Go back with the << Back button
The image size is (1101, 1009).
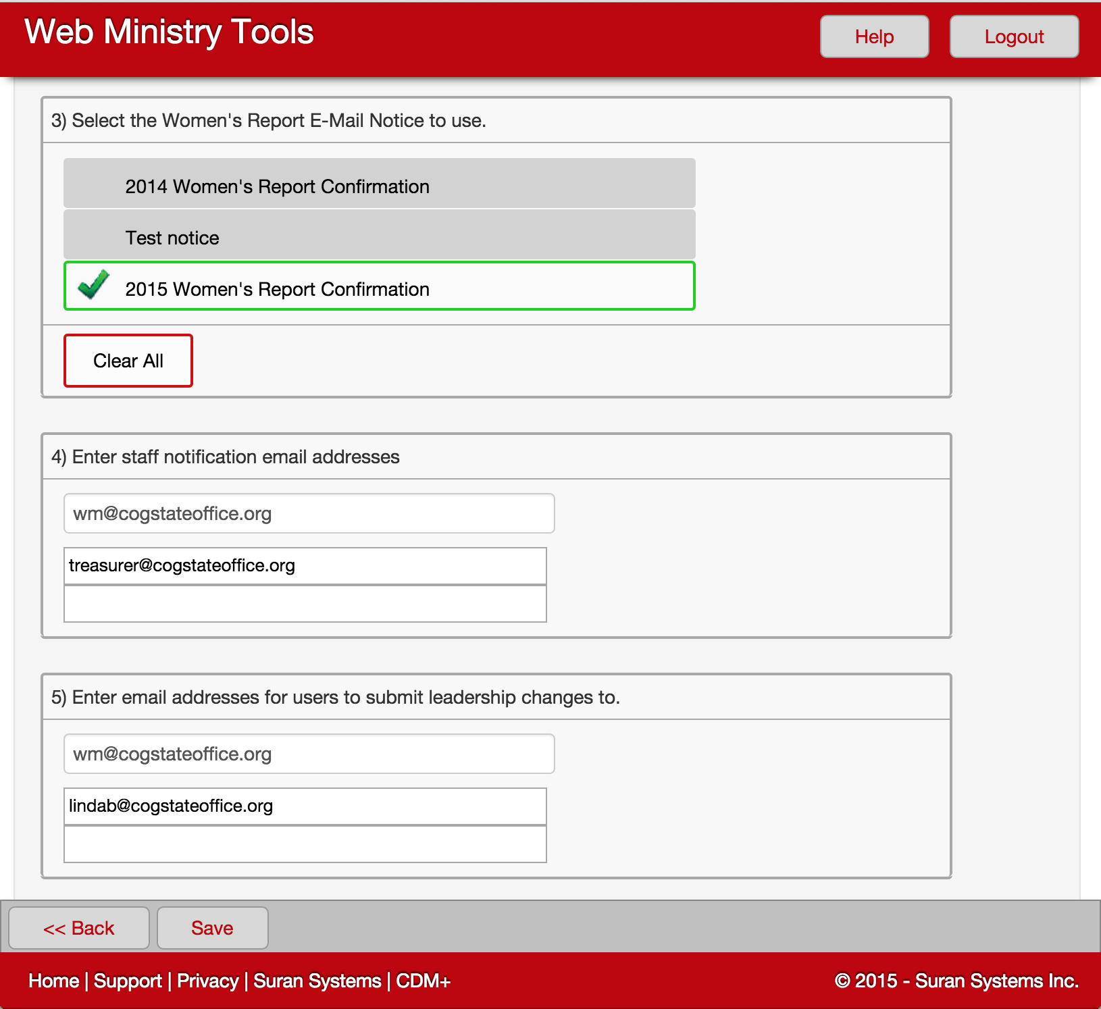click(x=79, y=928)
